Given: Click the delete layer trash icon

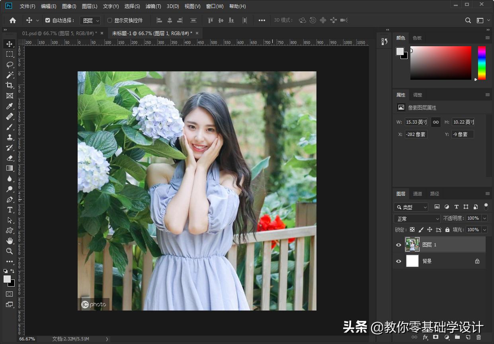Looking at the screenshot, I should [479, 337].
